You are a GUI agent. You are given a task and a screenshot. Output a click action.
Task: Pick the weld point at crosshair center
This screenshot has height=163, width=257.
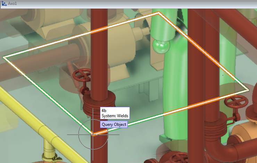[x=93, y=135]
